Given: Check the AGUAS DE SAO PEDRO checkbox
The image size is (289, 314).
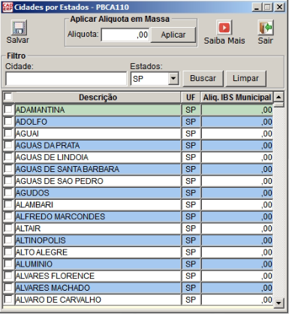Looking at the screenshot, I should (8, 180).
